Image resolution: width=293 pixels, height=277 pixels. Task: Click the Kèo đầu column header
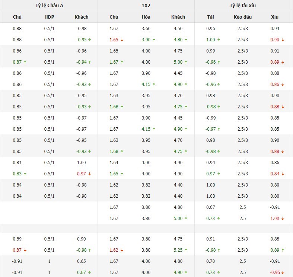pyautogui.click(x=243, y=17)
